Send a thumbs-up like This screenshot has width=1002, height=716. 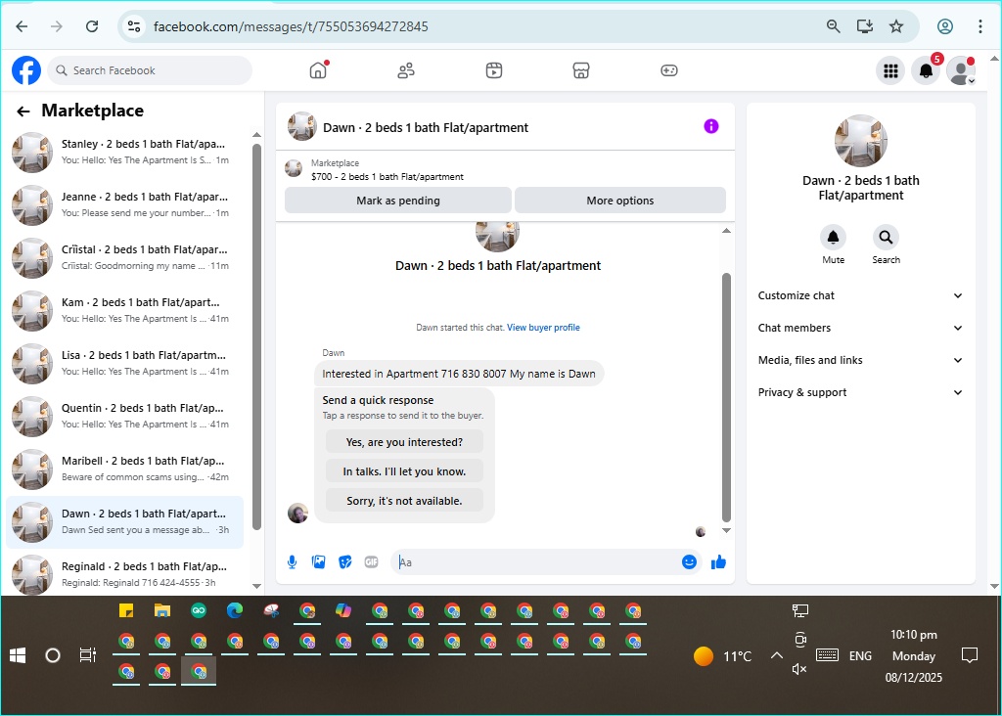click(x=718, y=562)
